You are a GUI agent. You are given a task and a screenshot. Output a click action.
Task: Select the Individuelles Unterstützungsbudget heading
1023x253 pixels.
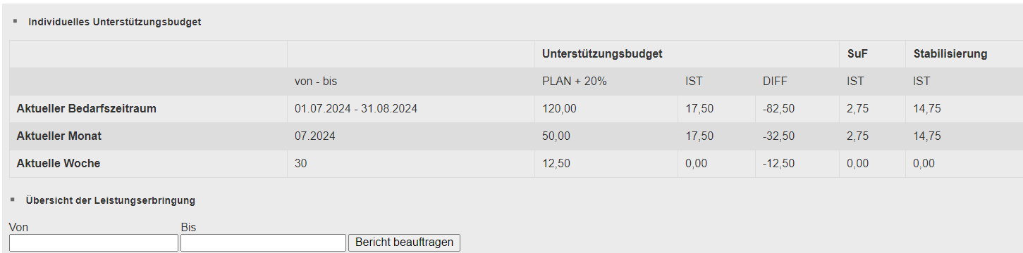[x=115, y=22]
